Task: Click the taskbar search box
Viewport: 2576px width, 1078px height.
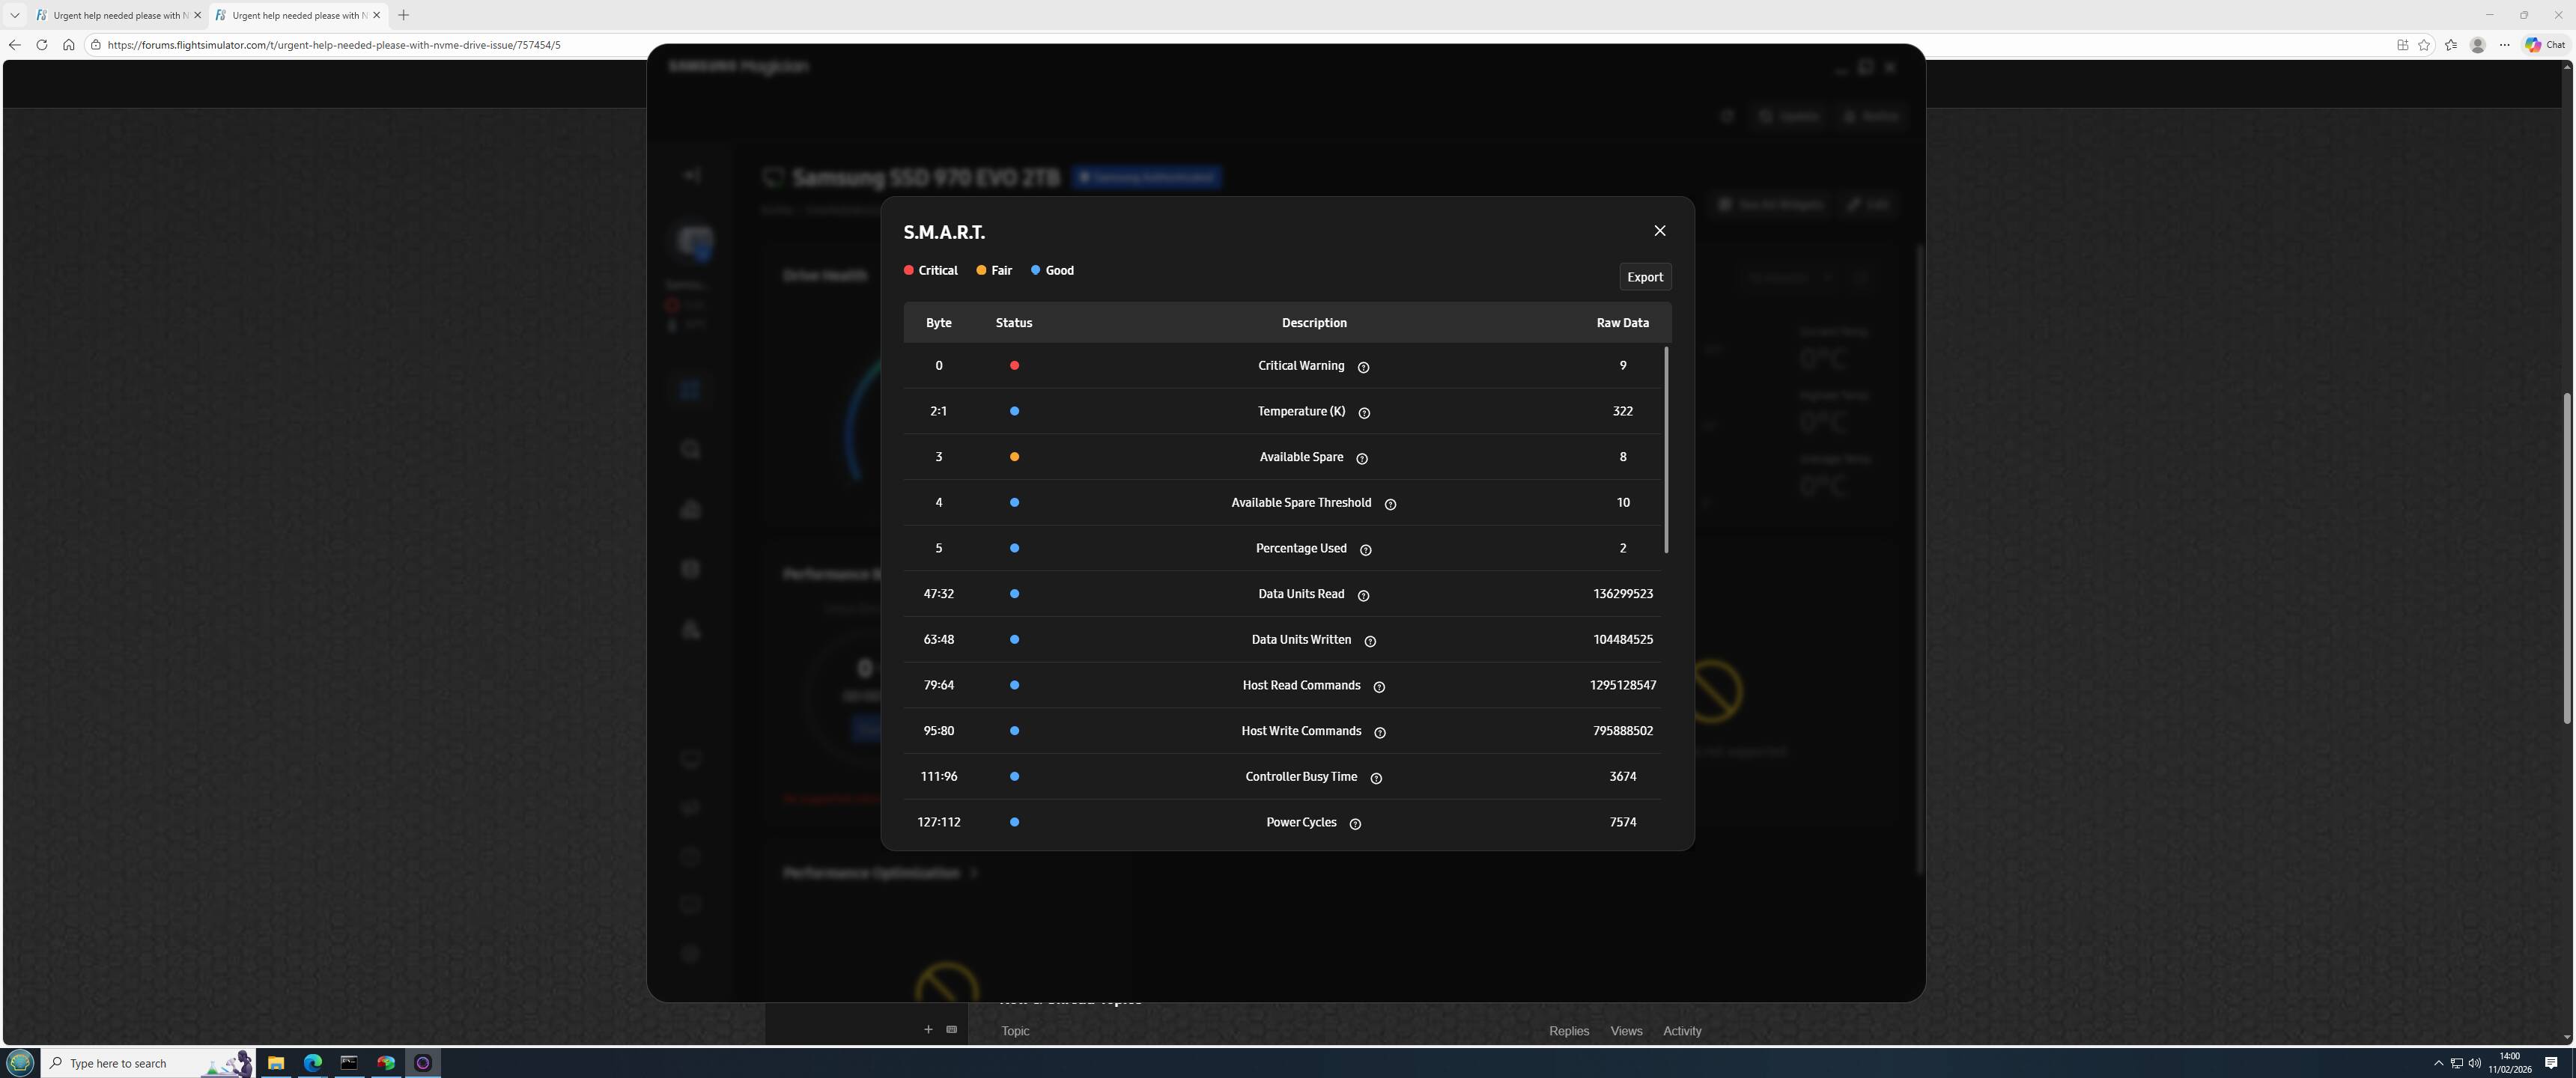Action: [x=148, y=1063]
